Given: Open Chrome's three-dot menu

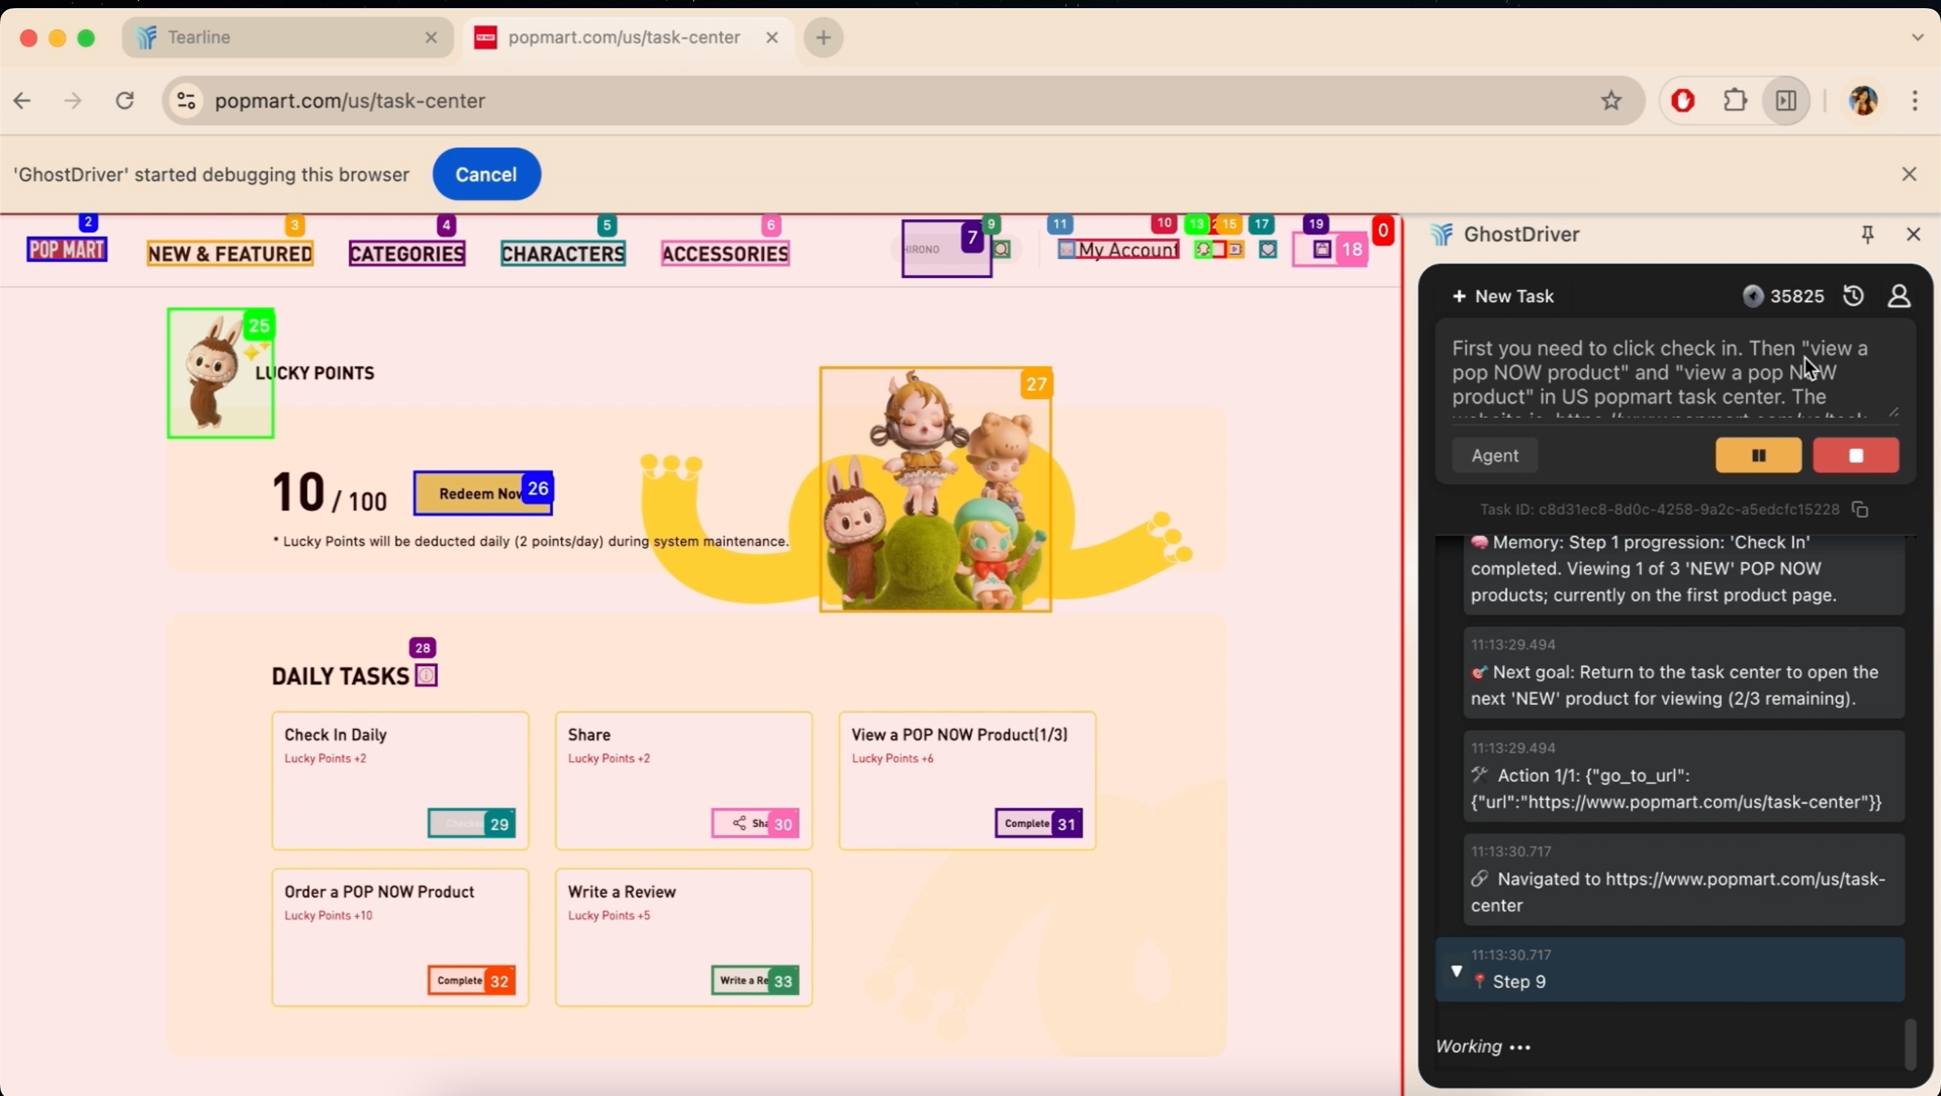Looking at the screenshot, I should click(x=1915, y=100).
